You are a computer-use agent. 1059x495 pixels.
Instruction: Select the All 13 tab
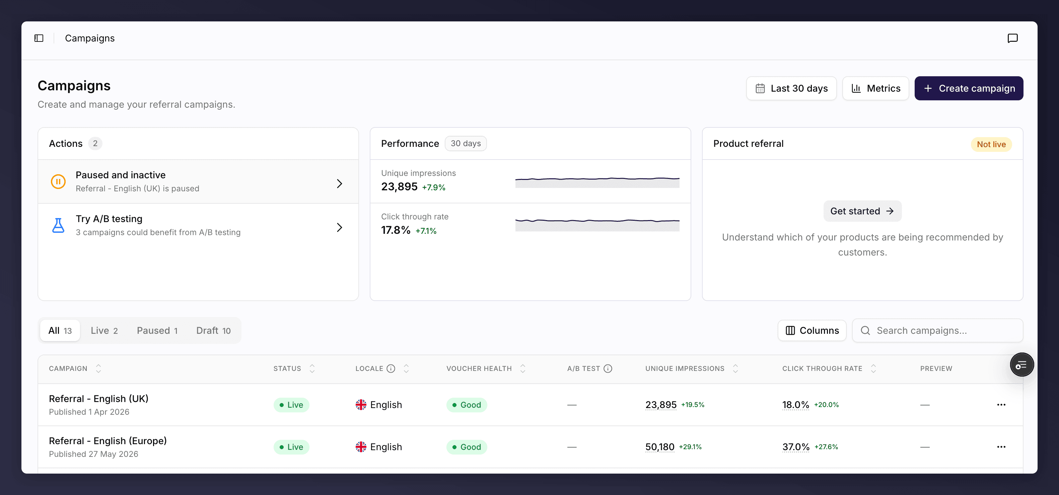coord(60,330)
